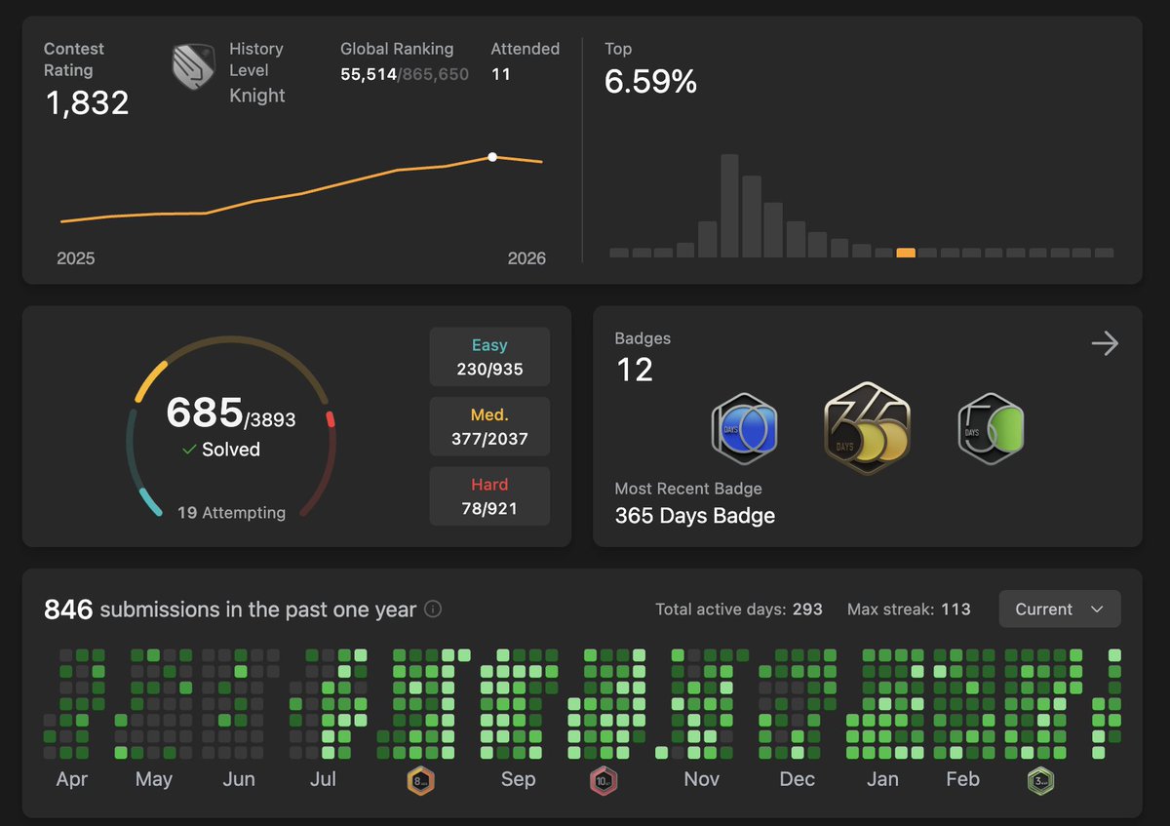The width and height of the screenshot is (1170, 826).
Task: Open the Knight history level badge icon
Action: point(193,67)
